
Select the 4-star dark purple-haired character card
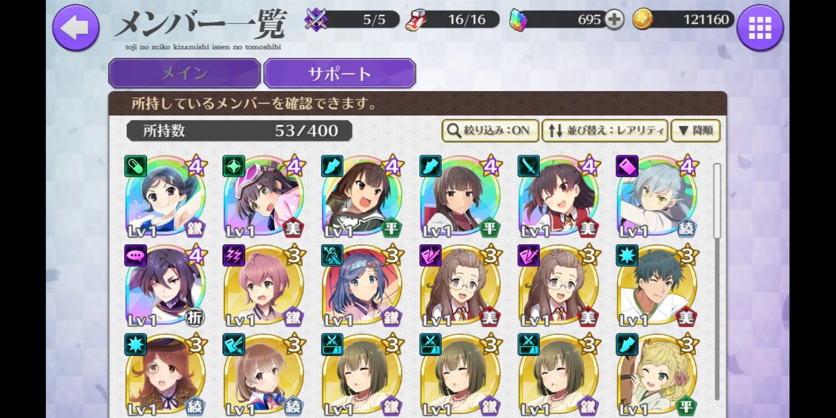click(165, 286)
